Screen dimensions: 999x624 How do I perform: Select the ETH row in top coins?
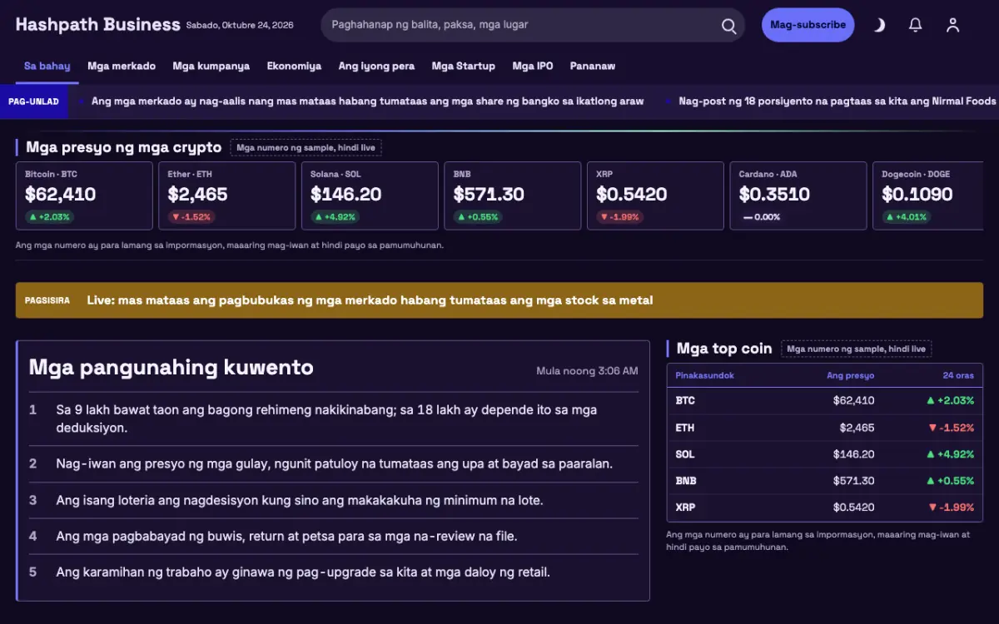click(x=825, y=428)
